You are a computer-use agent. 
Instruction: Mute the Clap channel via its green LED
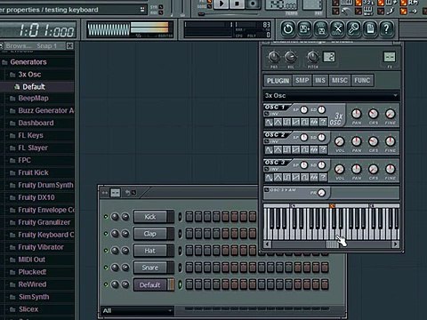coord(106,234)
